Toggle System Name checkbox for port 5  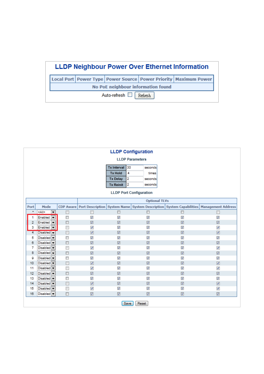119,238
